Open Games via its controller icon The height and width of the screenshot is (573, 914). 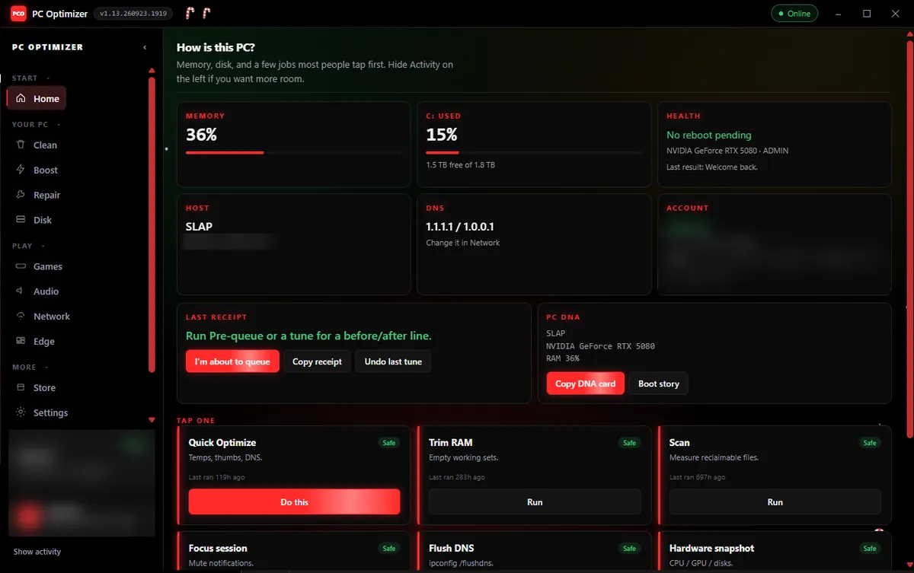(21, 266)
